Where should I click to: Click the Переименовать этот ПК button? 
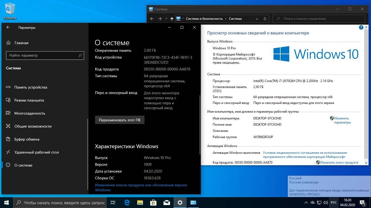pos(120,120)
